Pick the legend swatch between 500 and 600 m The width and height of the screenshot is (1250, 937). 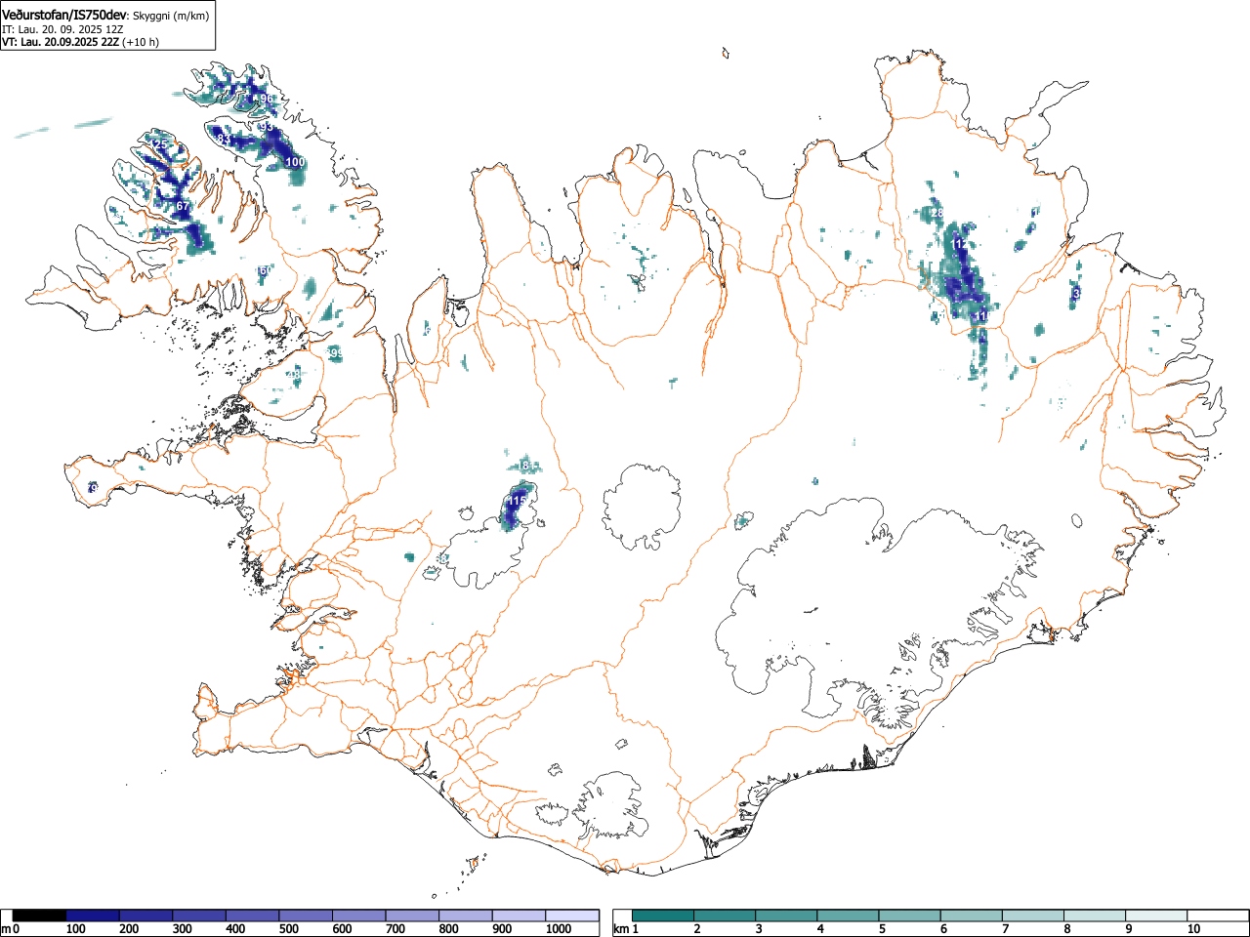pyautogui.click(x=306, y=916)
